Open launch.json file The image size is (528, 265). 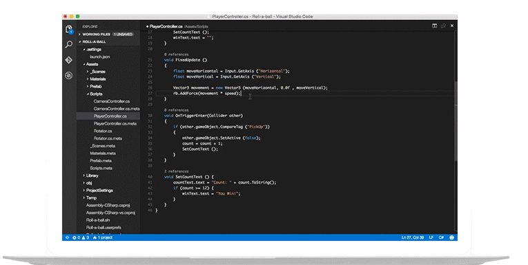tap(99, 56)
